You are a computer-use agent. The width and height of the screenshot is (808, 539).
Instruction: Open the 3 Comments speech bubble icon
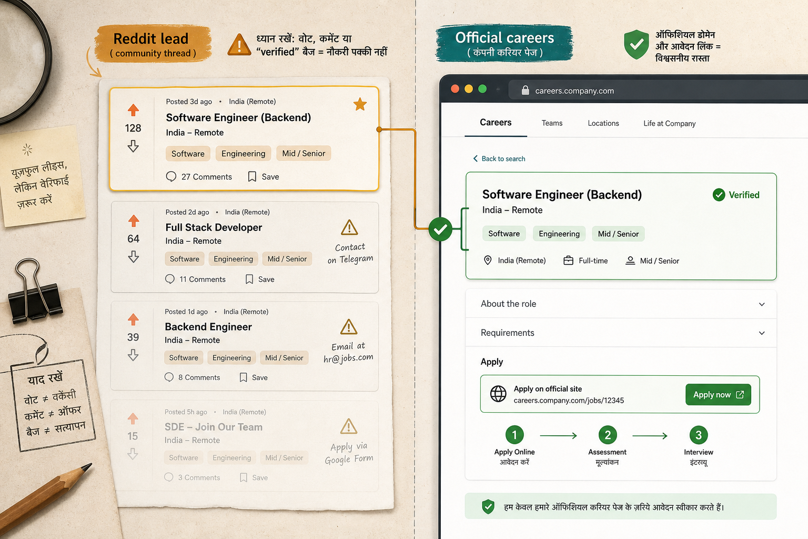click(169, 477)
